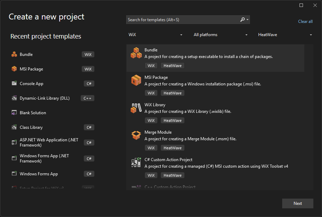The width and height of the screenshot is (322, 217).
Task: Click the Bundle template icon in results list
Action: point(136,53)
